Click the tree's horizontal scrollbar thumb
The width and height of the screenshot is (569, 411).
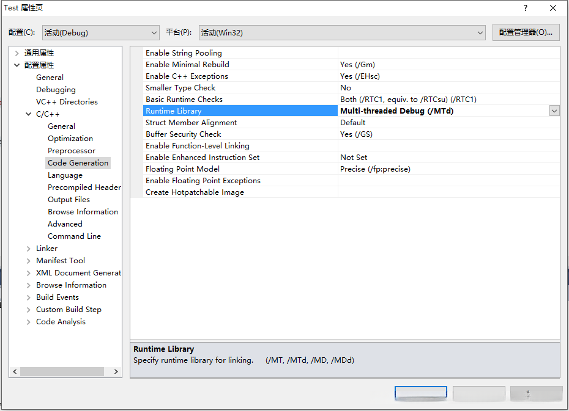[62, 371]
